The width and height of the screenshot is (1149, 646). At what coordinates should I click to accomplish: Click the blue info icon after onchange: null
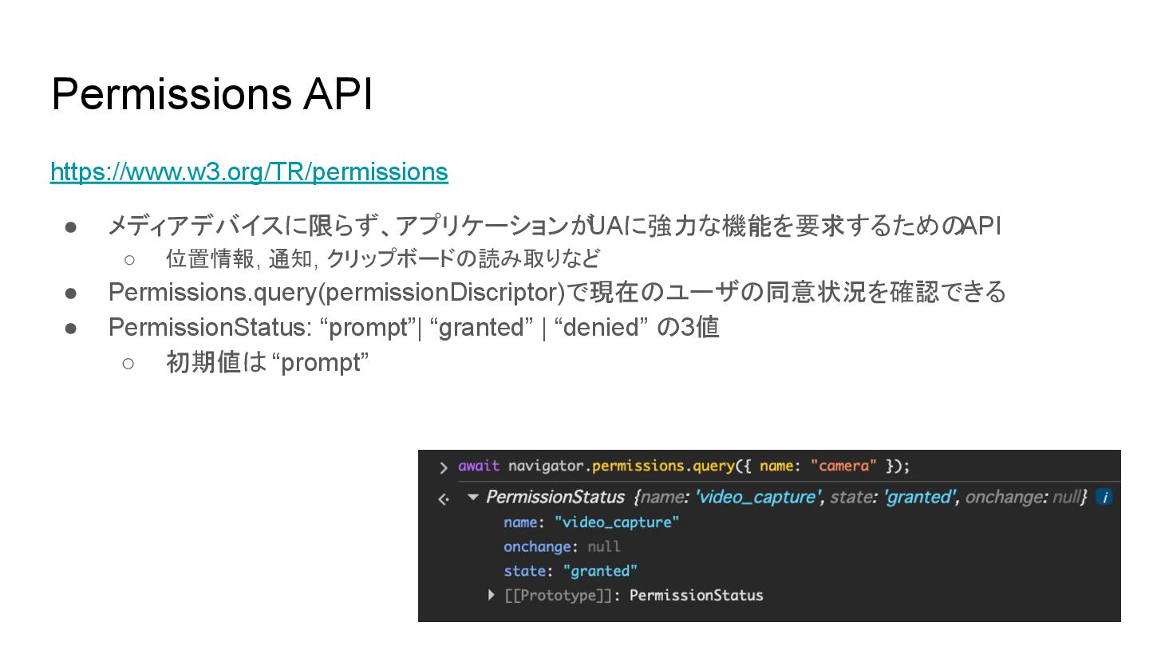click(x=1104, y=497)
